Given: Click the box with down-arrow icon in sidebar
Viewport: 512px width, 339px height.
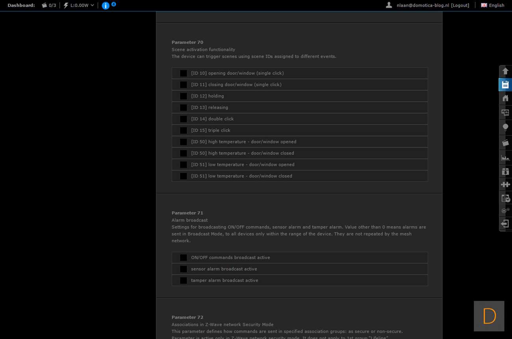Looking at the screenshot, I should click(x=505, y=171).
